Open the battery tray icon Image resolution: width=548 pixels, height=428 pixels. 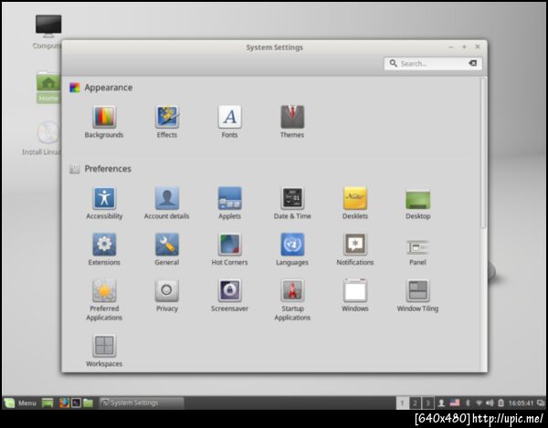coord(501,403)
